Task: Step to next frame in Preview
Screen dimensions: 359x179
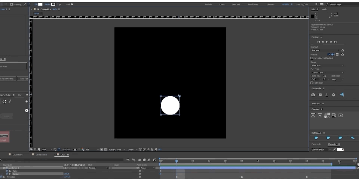Action: tap(331, 42)
